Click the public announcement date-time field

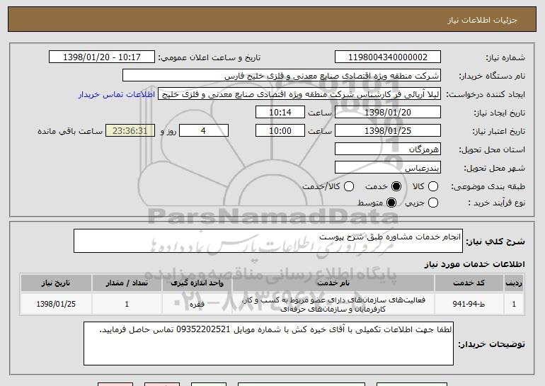[x=102, y=57]
